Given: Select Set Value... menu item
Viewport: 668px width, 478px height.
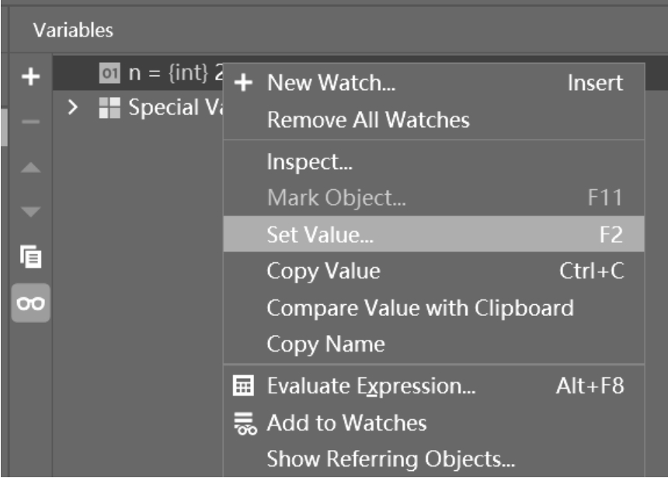Looking at the screenshot, I should pyautogui.click(x=320, y=234).
